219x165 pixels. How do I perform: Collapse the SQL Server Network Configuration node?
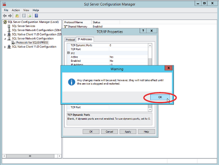pyautogui.click(x=5, y=39)
